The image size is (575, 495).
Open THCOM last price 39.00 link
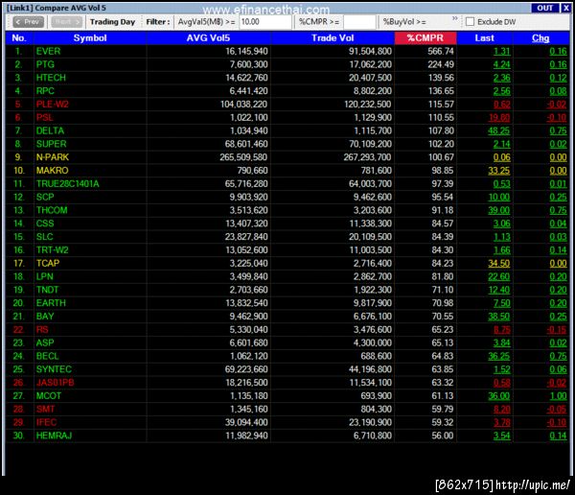coord(499,210)
